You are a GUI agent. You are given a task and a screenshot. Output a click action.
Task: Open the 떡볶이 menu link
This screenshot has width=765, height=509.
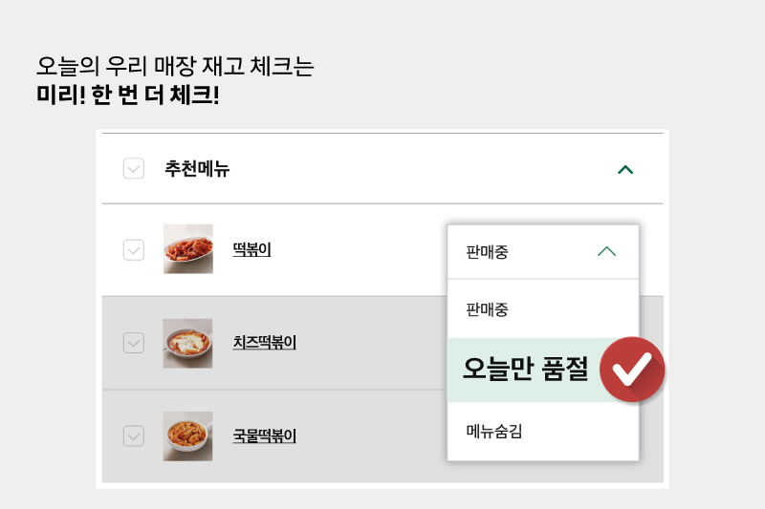(251, 250)
